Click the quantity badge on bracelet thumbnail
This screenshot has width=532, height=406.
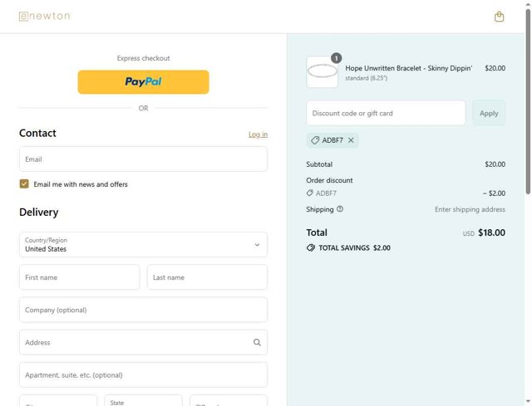pyautogui.click(x=336, y=58)
